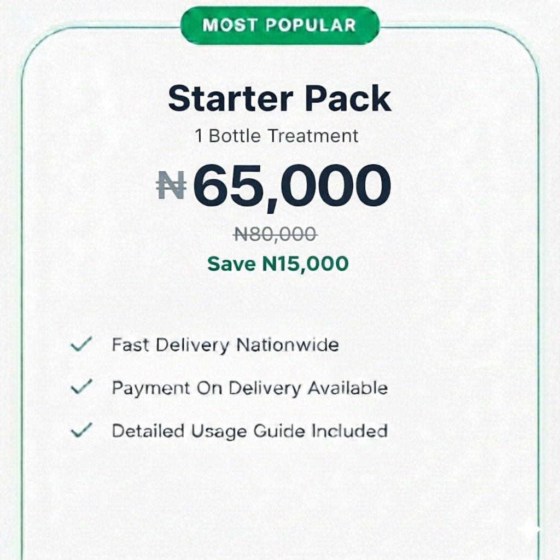The height and width of the screenshot is (560, 560).
Task: Click the sparkle icon in bottom corner
Action: pyautogui.click(x=529, y=531)
